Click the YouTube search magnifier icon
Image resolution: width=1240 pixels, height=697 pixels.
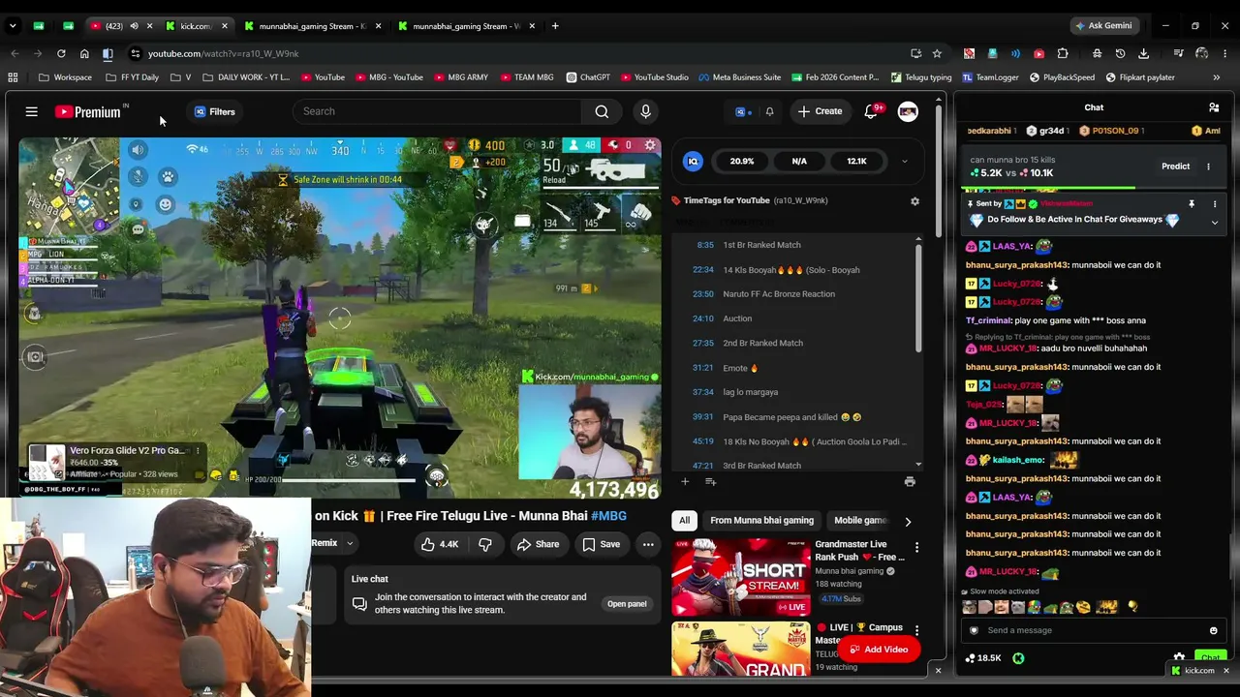coord(602,111)
